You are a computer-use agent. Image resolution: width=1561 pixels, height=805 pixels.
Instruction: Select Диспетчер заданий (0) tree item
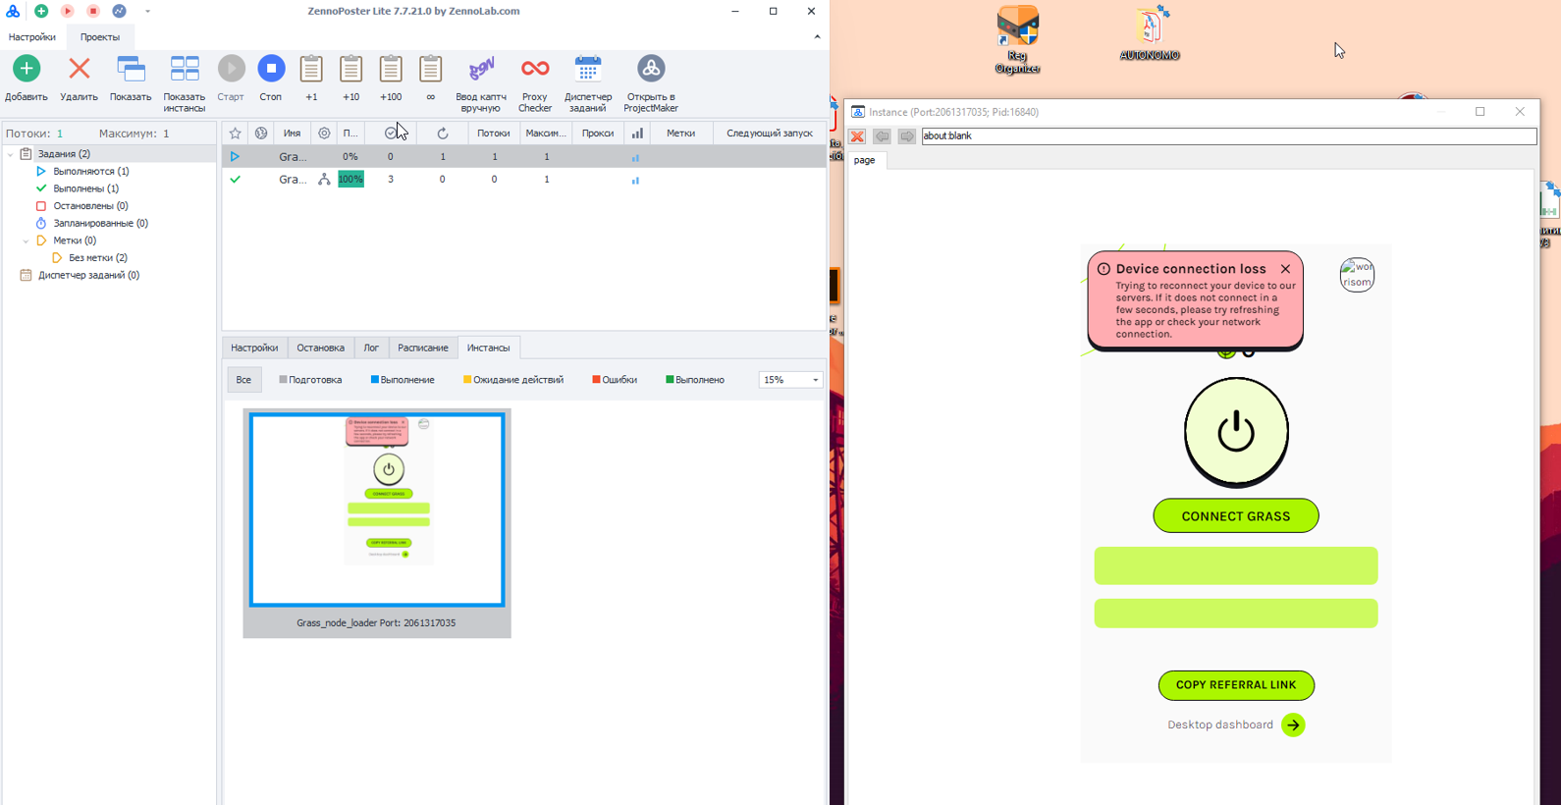pos(88,276)
